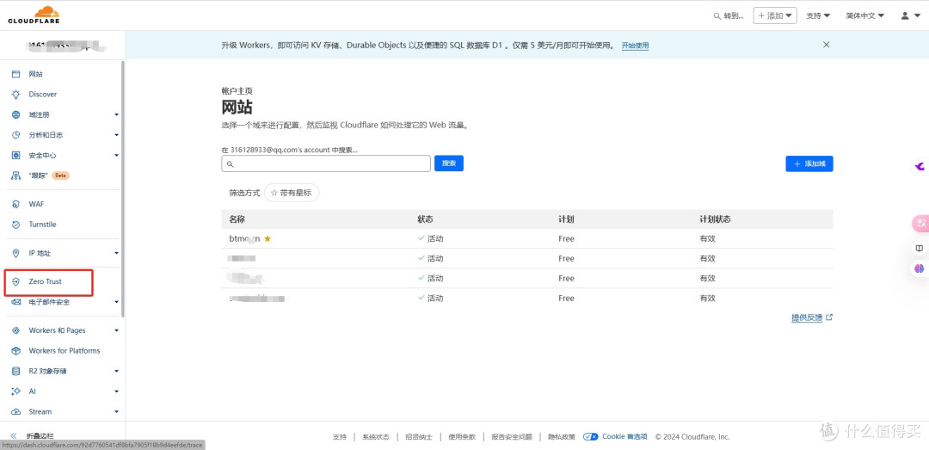929x450 pixels.
Task: Expand the R2 对象存储 section
Action: point(117,371)
